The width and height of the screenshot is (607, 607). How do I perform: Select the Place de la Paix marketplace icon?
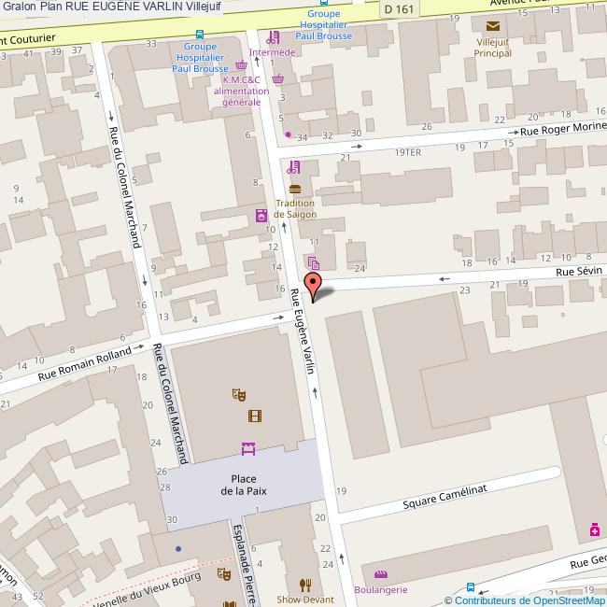tap(248, 449)
